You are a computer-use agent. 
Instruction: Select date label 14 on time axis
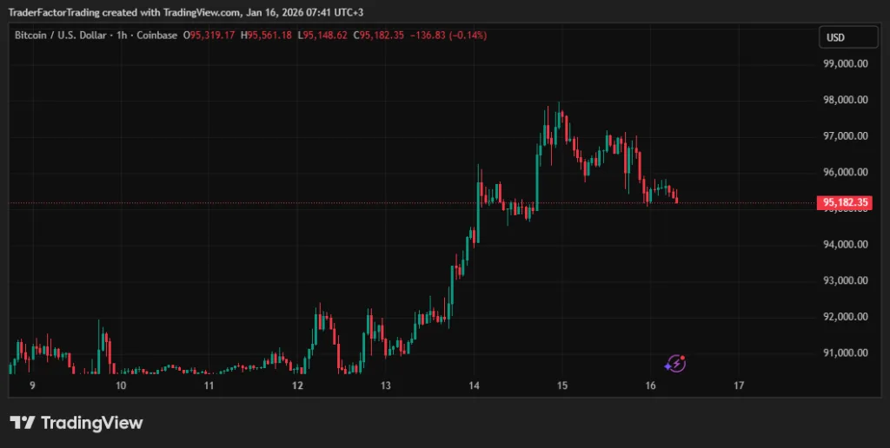[x=475, y=385]
